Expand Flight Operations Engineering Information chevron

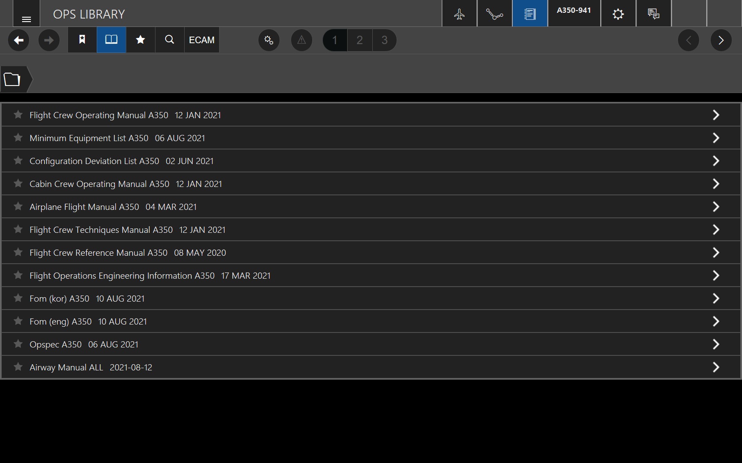pyautogui.click(x=716, y=276)
